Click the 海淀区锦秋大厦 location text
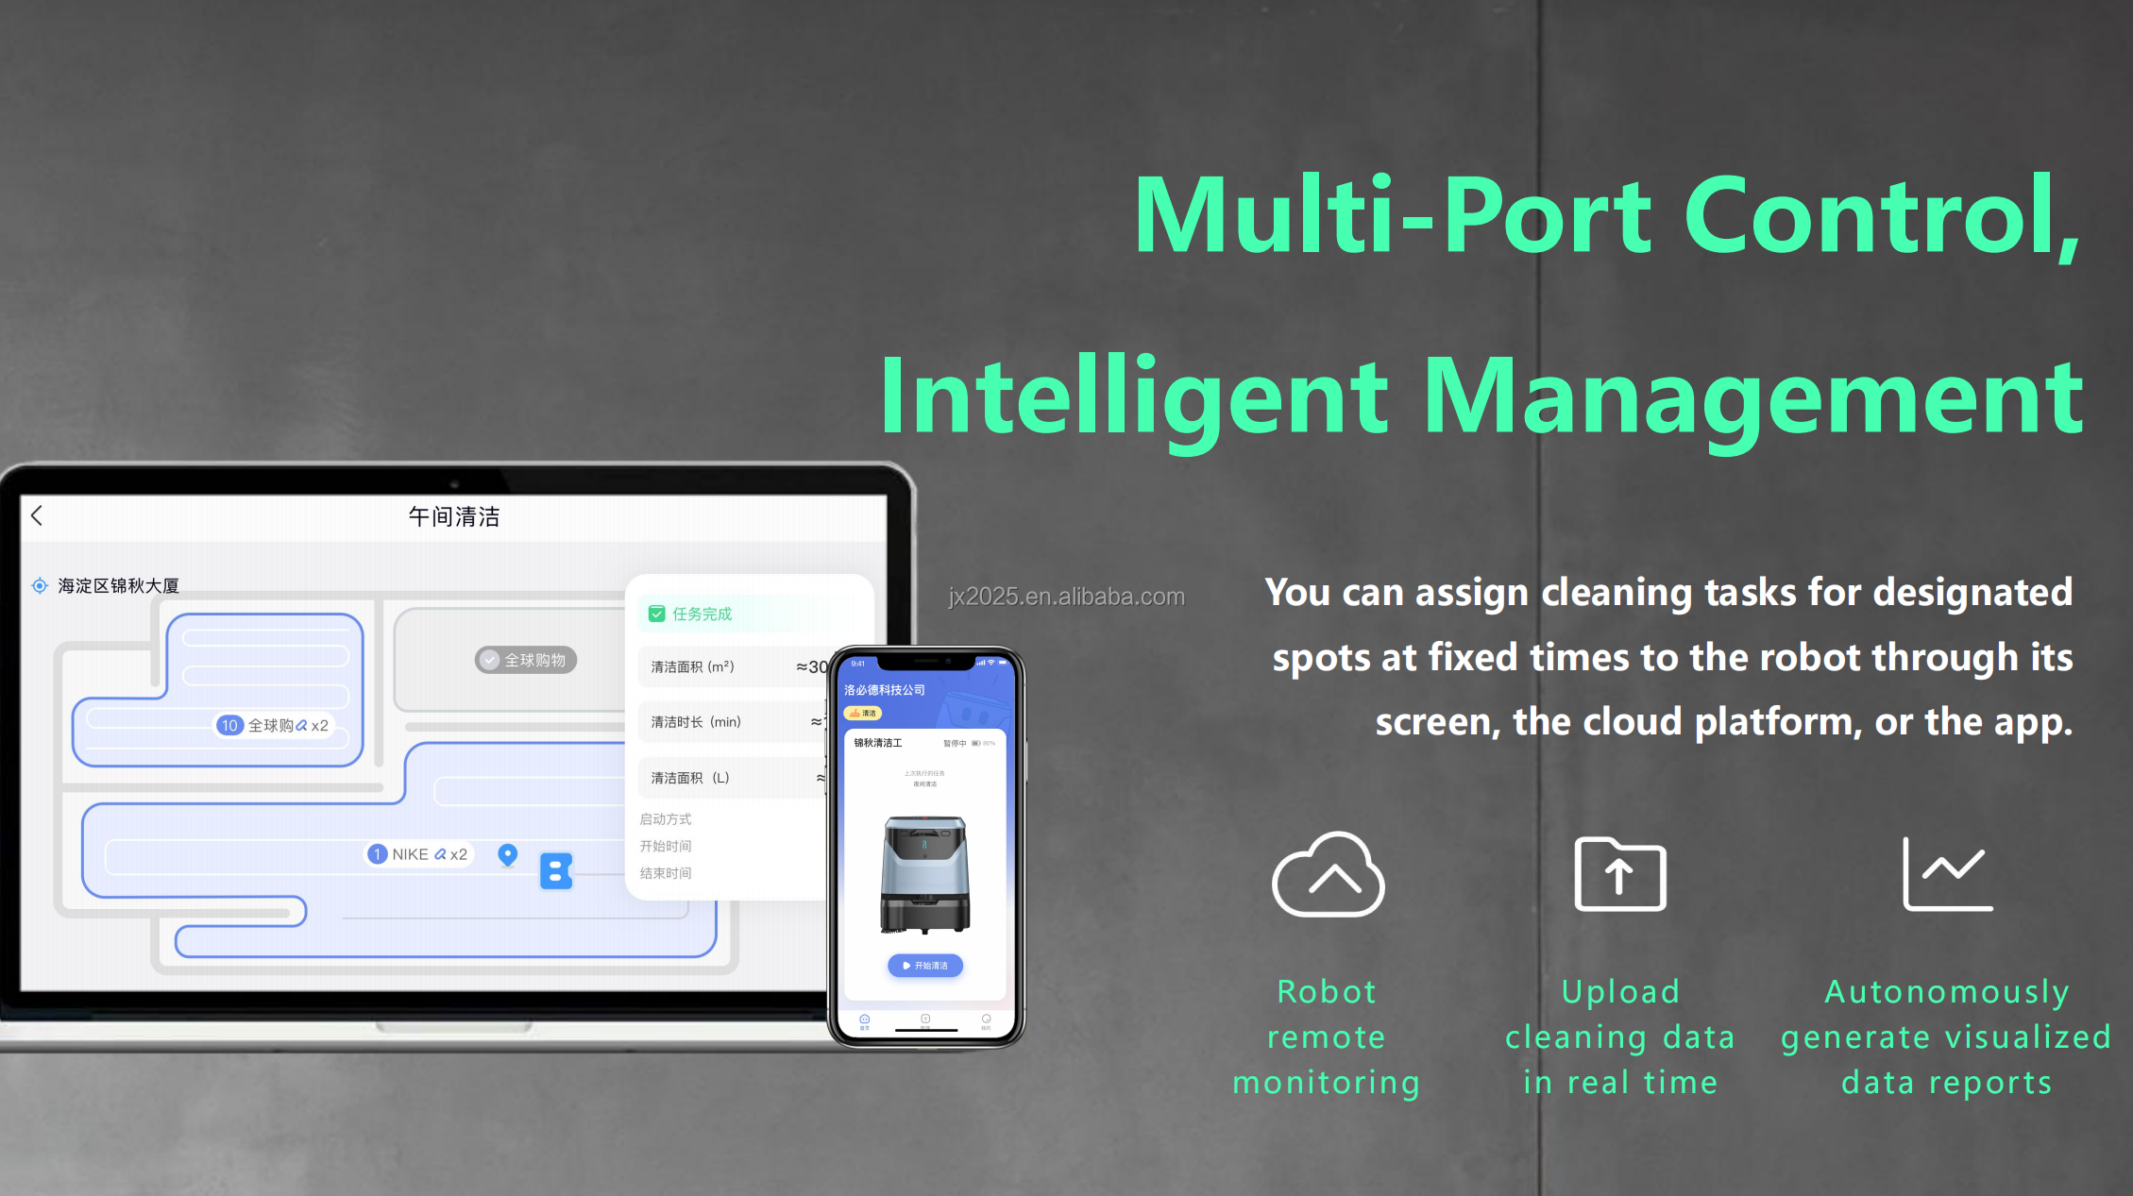Image resolution: width=2133 pixels, height=1196 pixels. pyautogui.click(x=119, y=585)
